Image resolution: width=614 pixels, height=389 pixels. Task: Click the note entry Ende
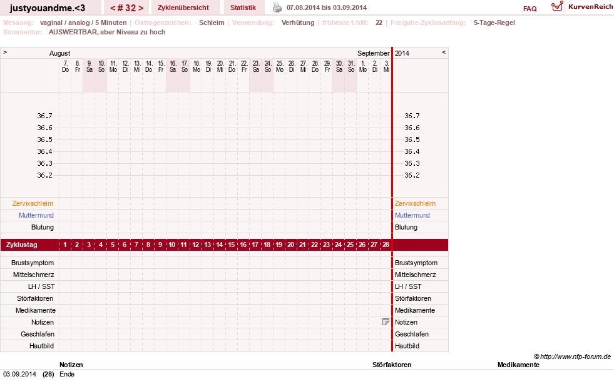(67, 374)
